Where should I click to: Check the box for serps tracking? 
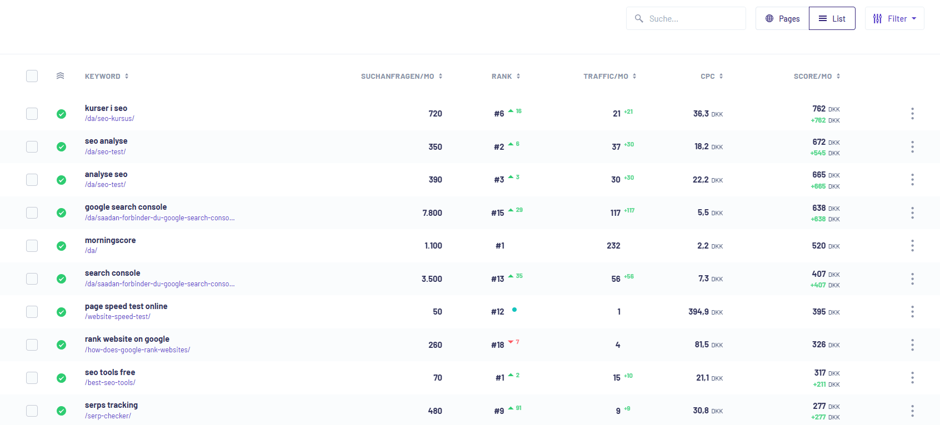[x=32, y=411]
